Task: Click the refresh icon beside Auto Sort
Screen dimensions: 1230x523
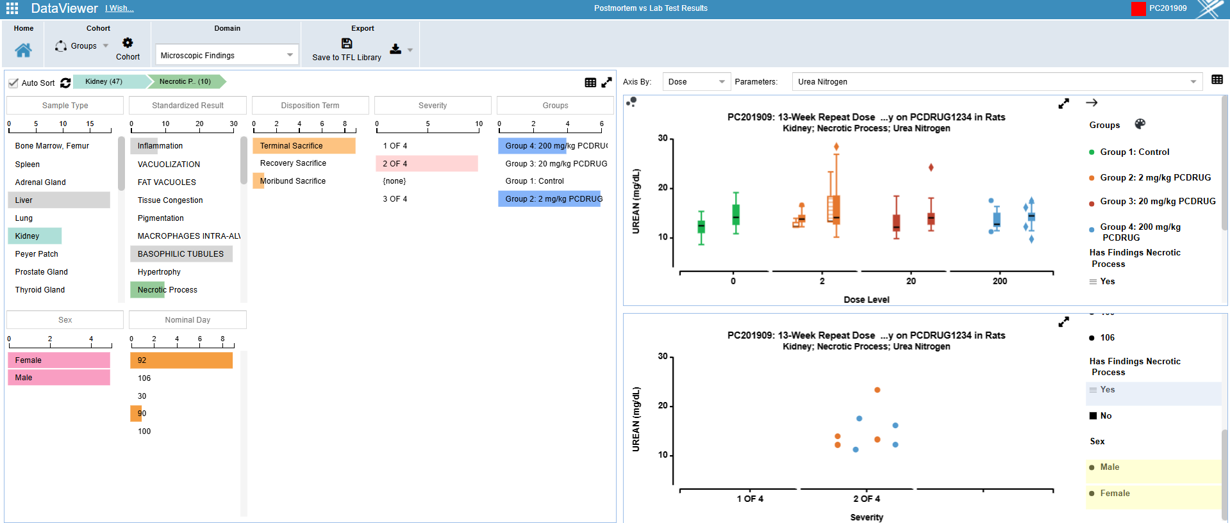Action: click(65, 83)
